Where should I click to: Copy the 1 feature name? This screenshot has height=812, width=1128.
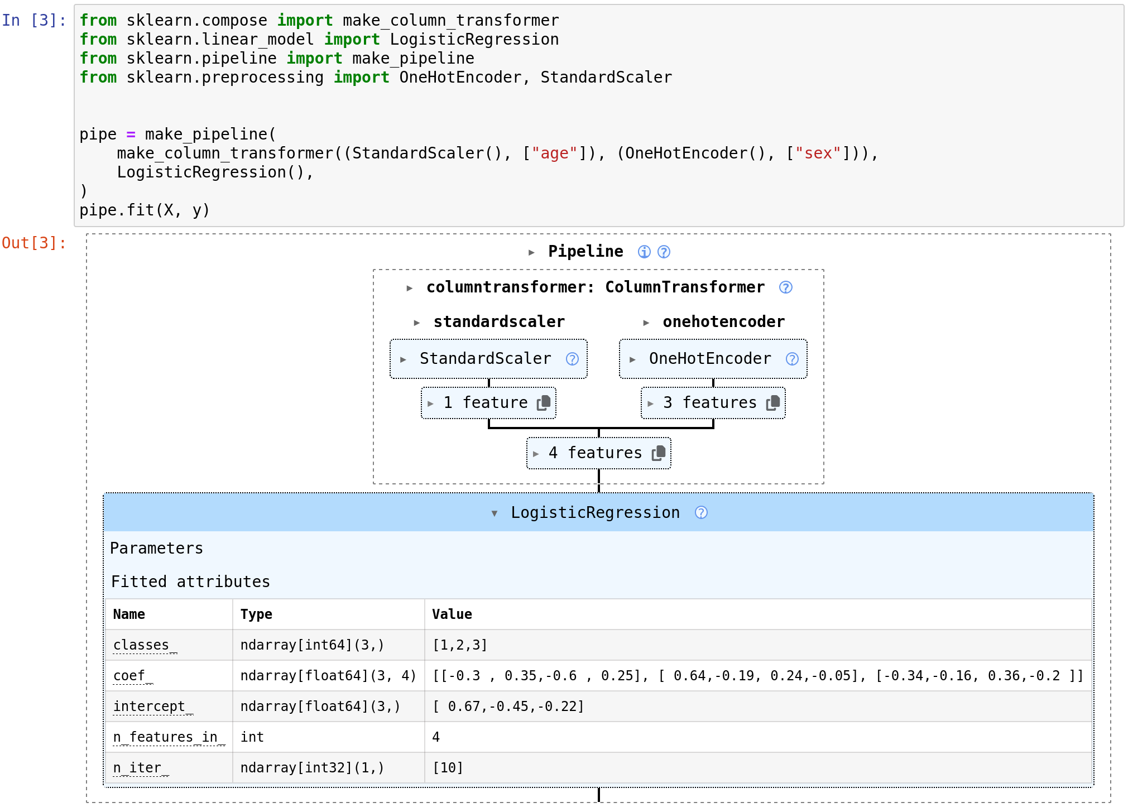click(x=544, y=403)
